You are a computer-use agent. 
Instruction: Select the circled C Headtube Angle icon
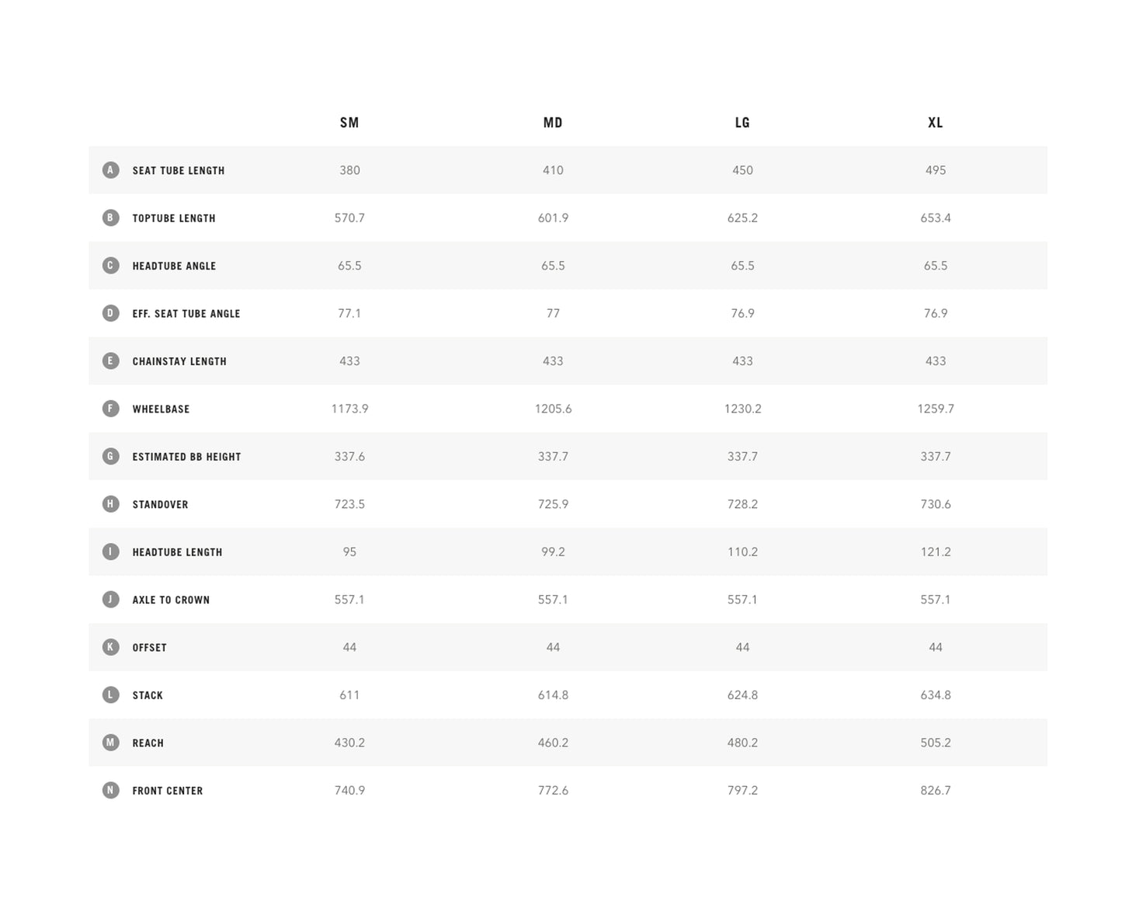click(110, 266)
